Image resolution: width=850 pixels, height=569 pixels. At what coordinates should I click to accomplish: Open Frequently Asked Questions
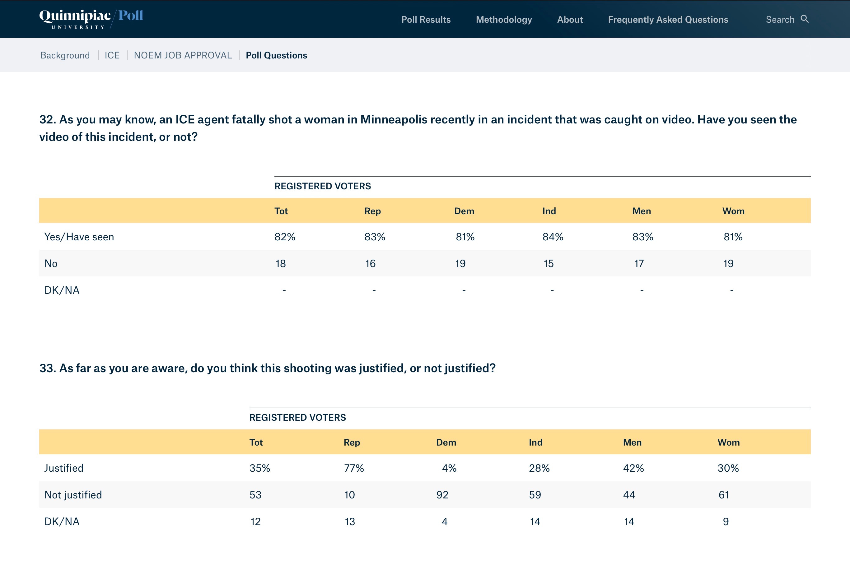pos(668,20)
